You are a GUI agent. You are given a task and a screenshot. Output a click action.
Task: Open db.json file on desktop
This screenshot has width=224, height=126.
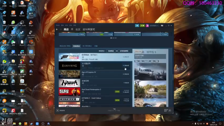(22, 43)
